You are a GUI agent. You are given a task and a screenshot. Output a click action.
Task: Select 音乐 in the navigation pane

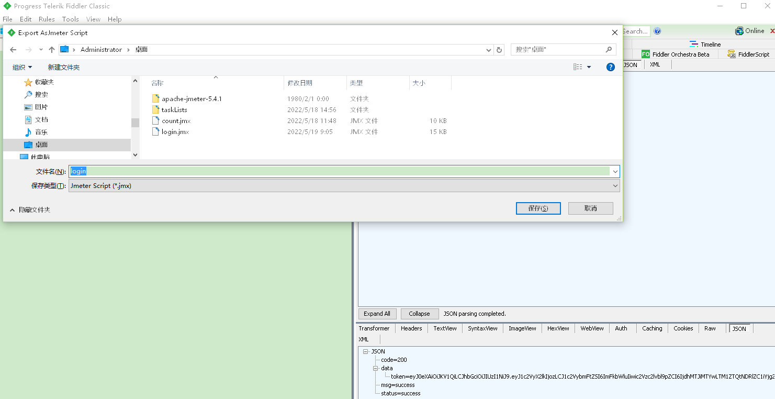click(x=41, y=132)
